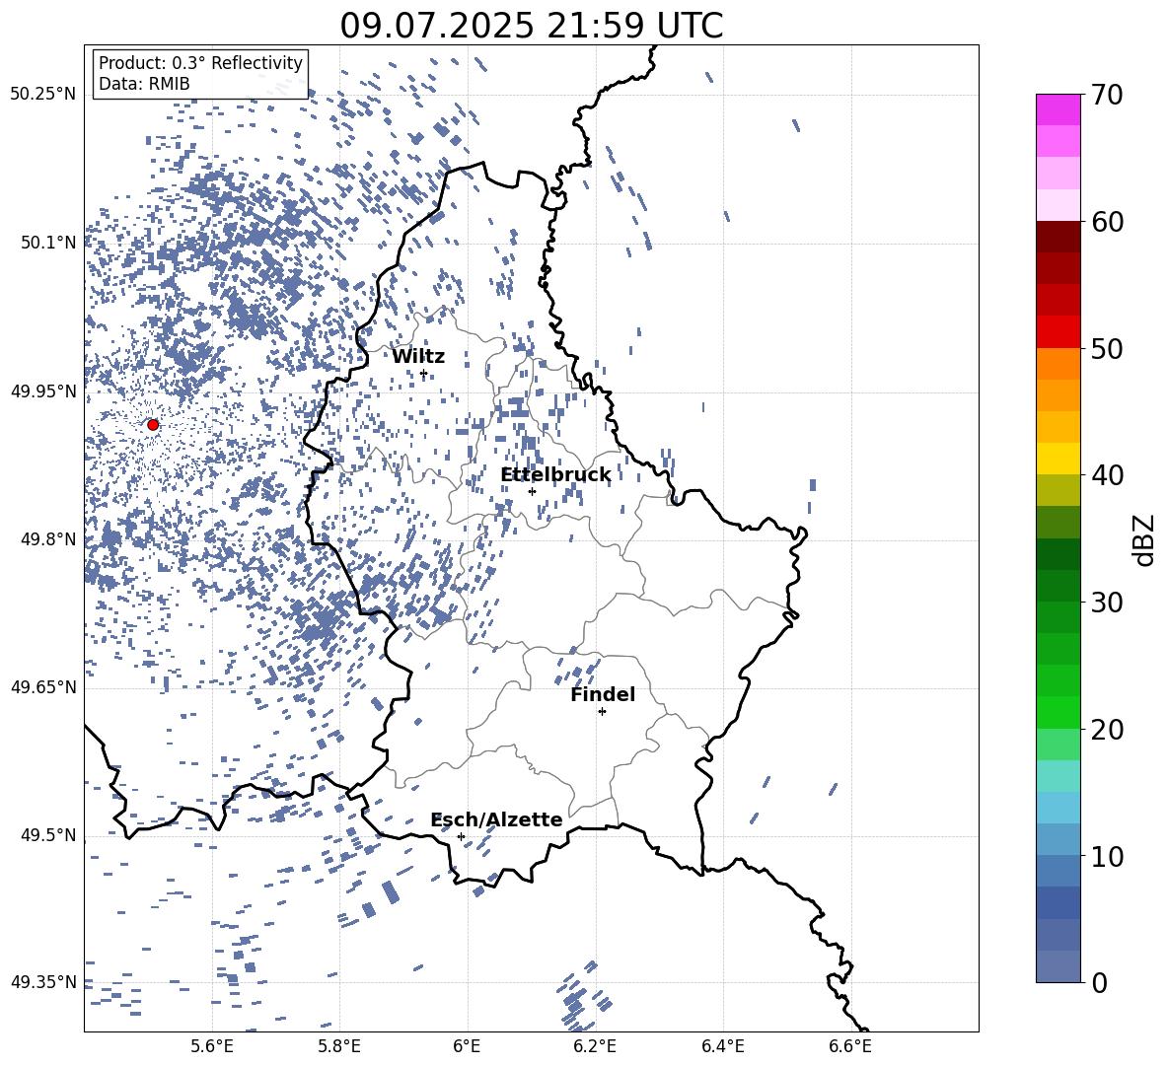Click the 6.2°E longitude label

(x=595, y=1046)
